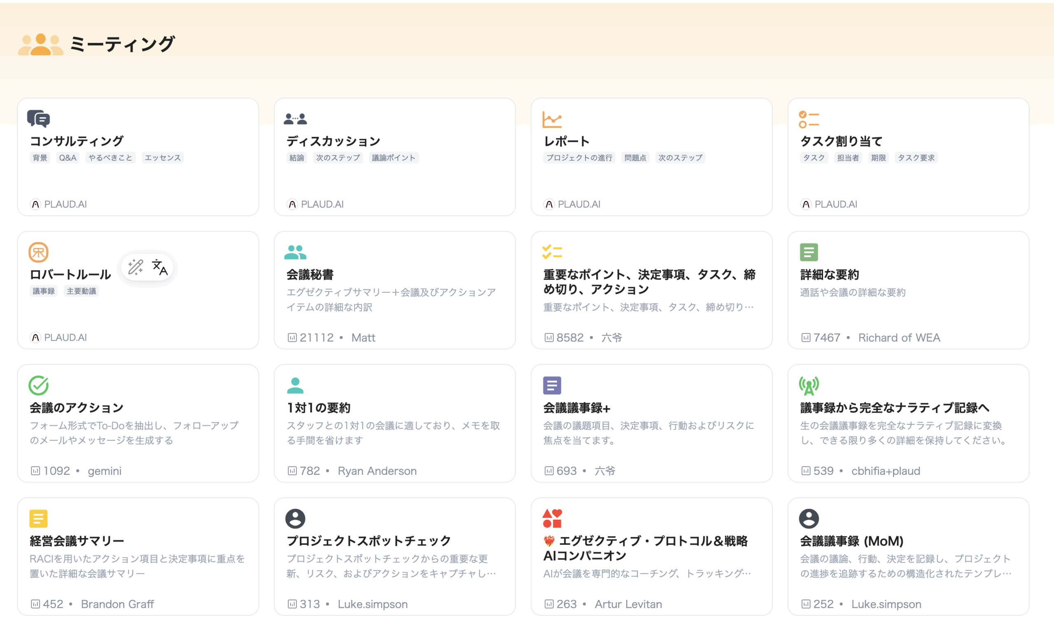Open the 詳細な要約 template title
This screenshot has height=621, width=1054.
829,275
